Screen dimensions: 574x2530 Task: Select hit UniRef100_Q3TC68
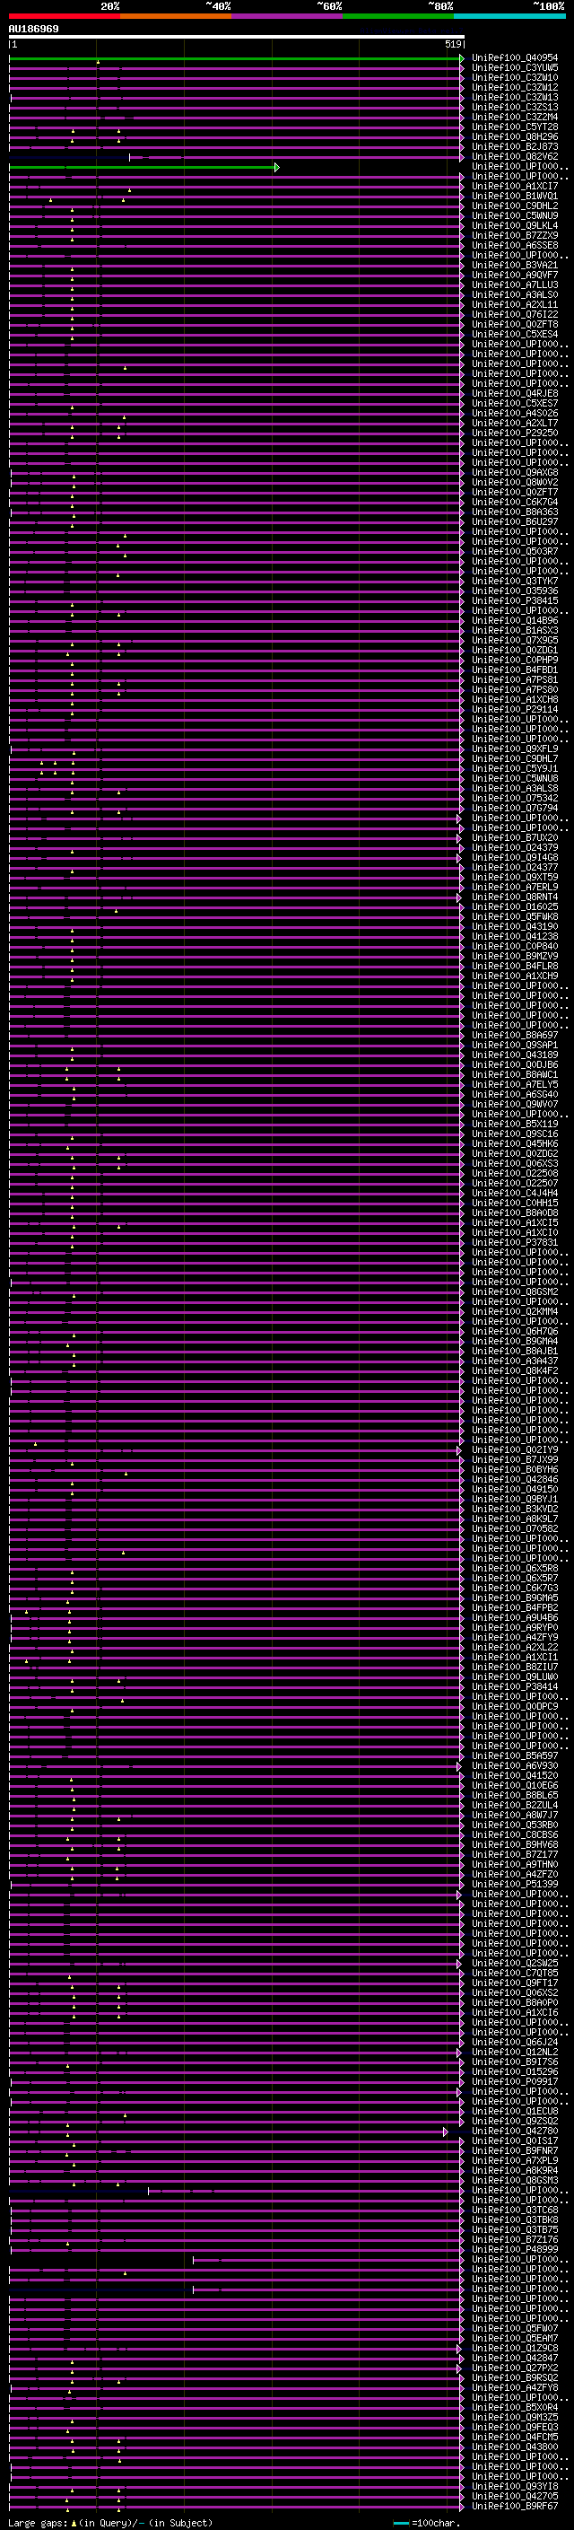pyautogui.click(x=515, y=2210)
